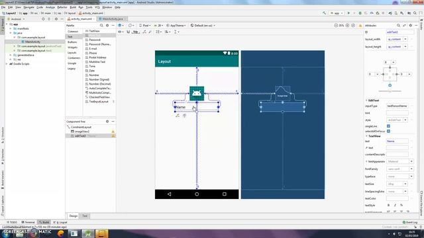The height and width of the screenshot is (238, 424).
Task: Click the warning icon beside imageView2 in Component Tree
Action: (x=113, y=132)
